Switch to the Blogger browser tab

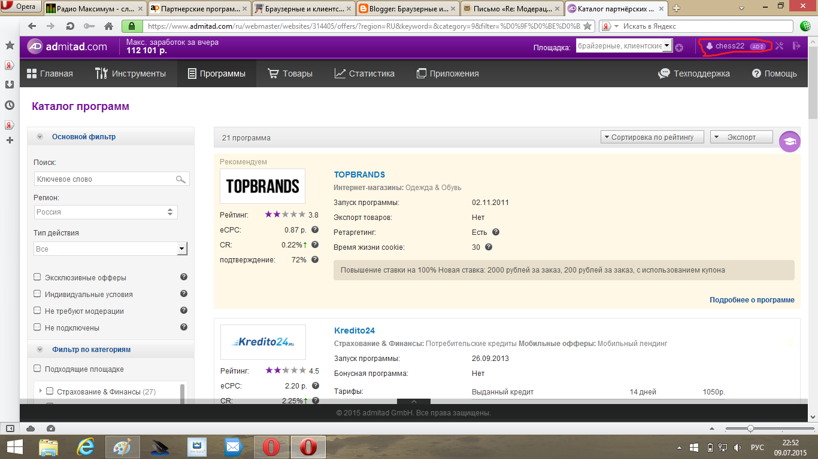point(407,8)
